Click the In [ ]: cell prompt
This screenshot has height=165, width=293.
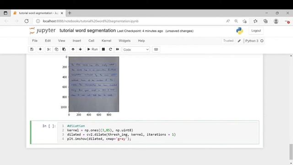point(49,126)
